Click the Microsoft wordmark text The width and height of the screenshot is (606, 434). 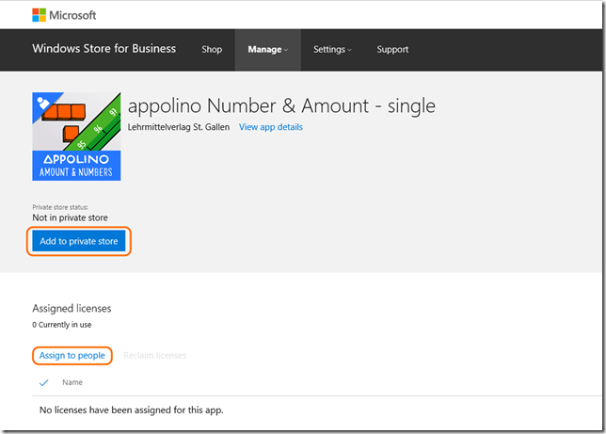pos(72,15)
